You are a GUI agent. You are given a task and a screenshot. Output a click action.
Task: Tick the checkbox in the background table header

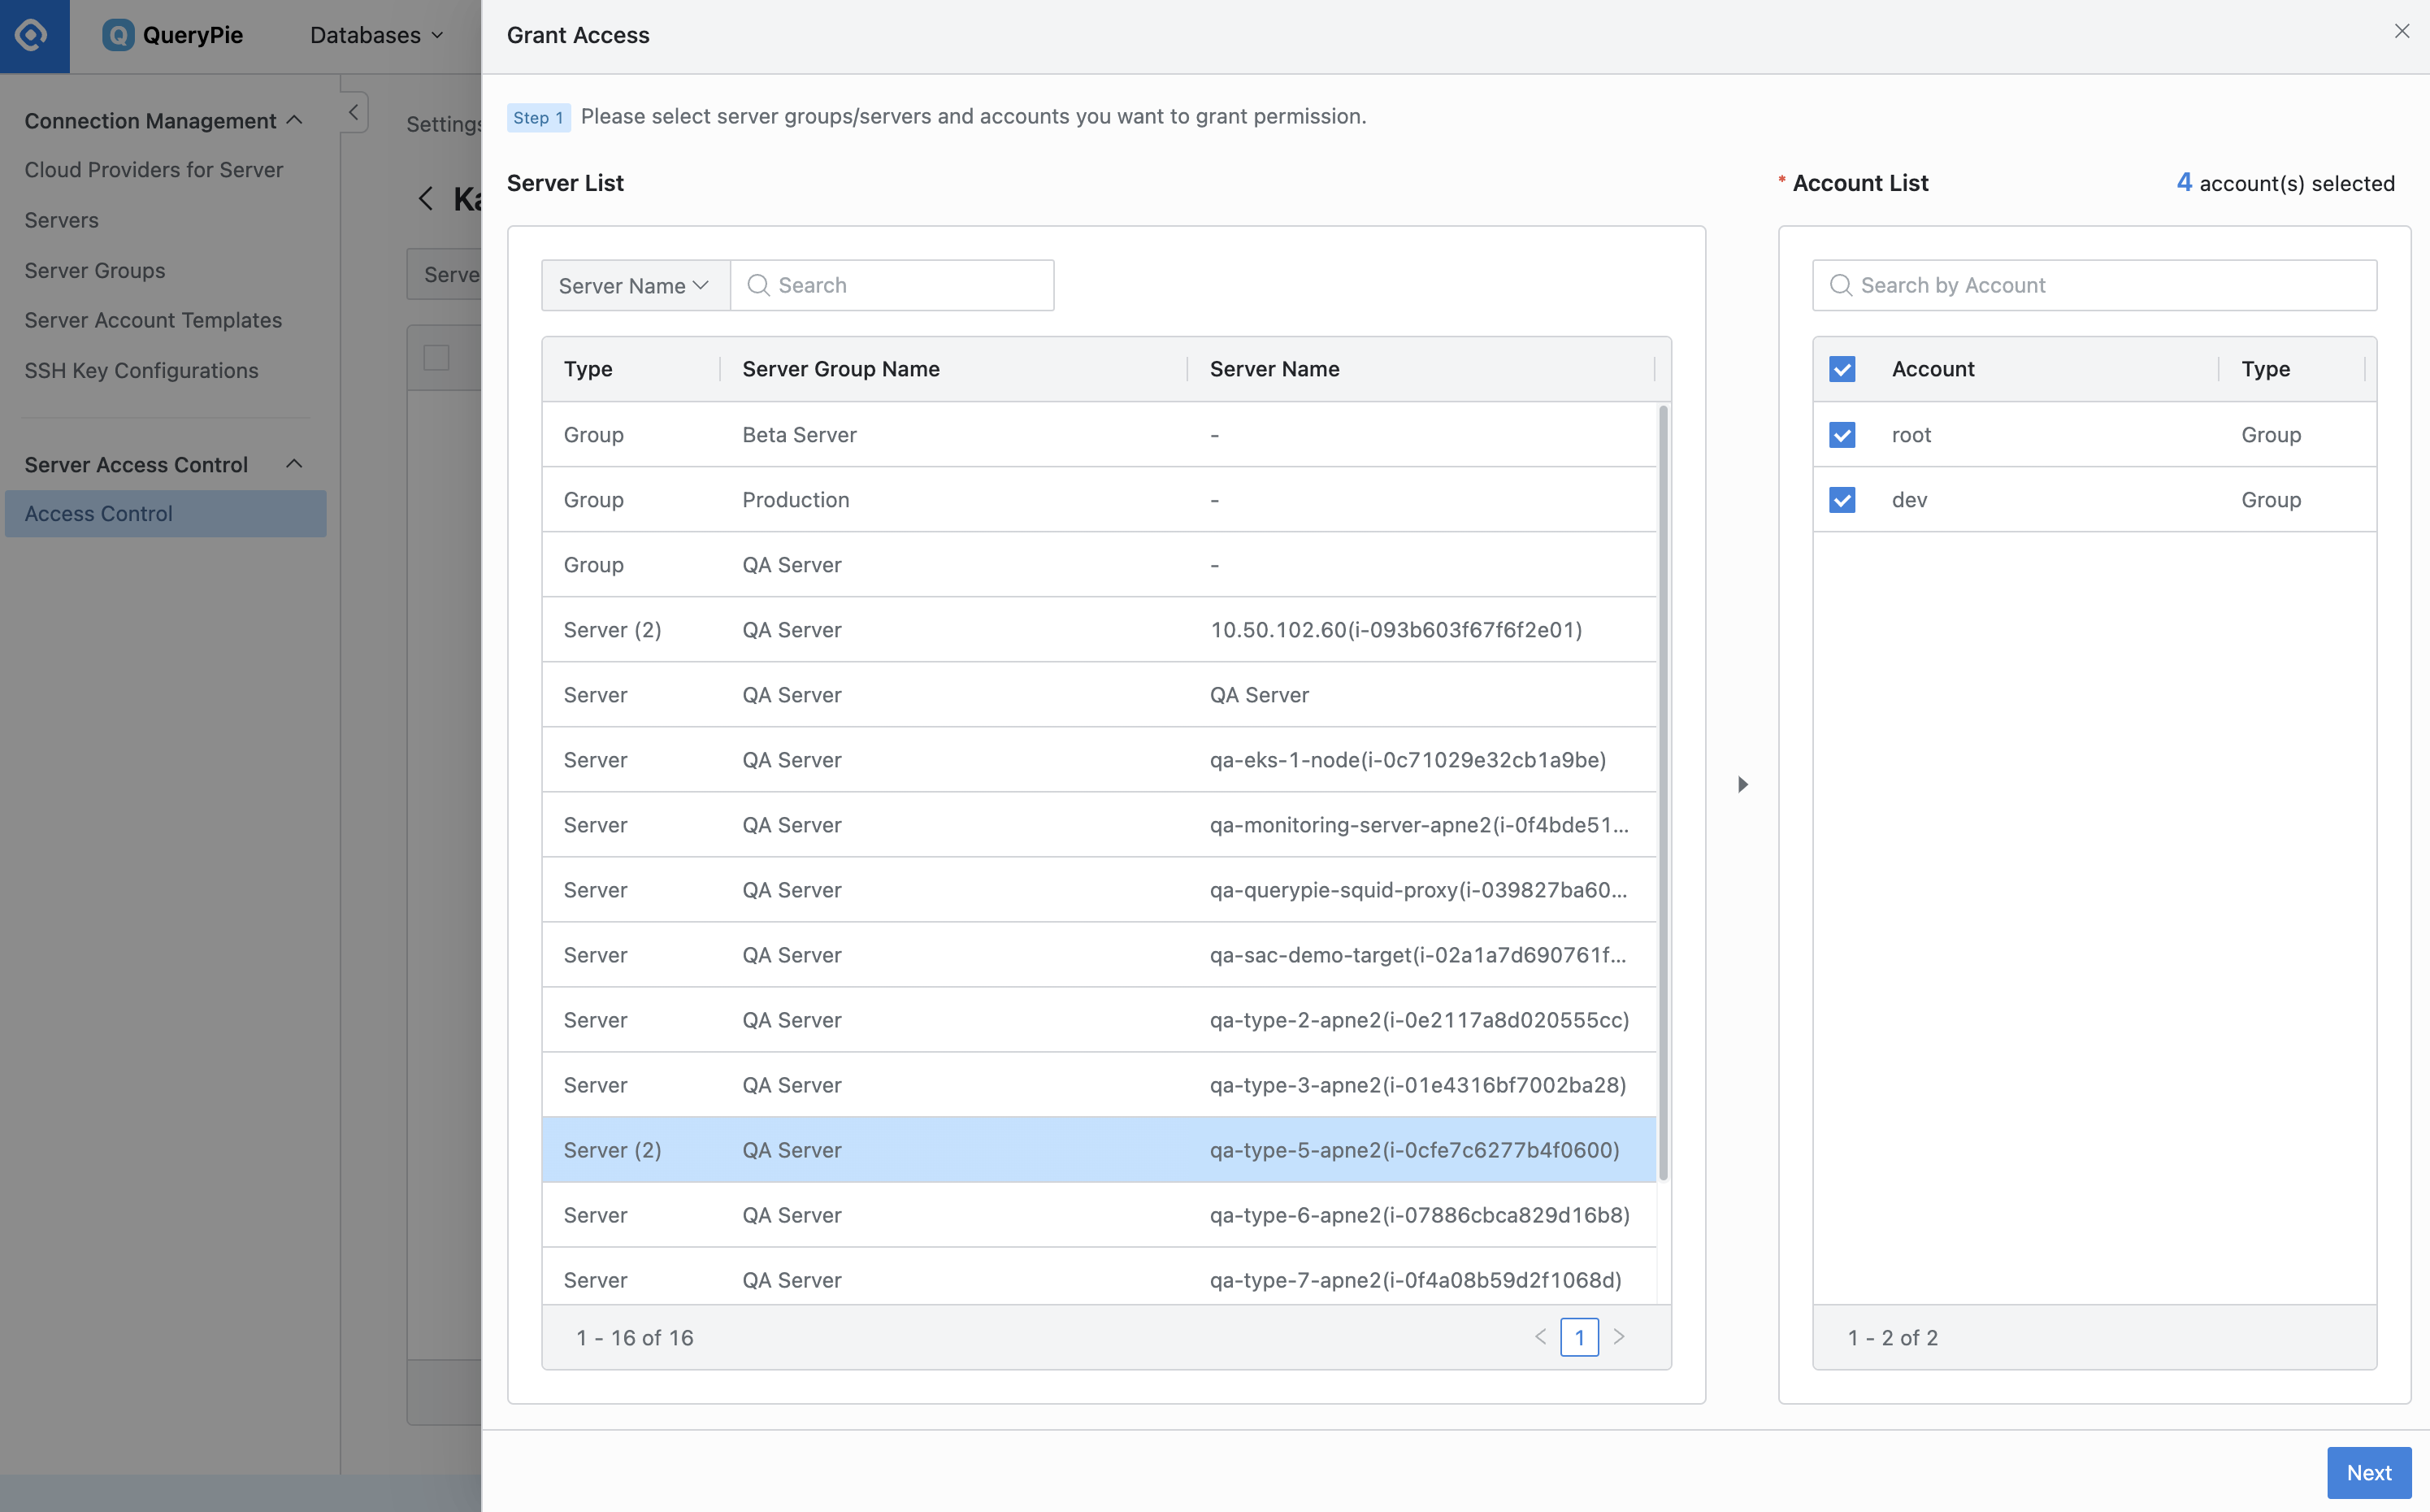click(436, 358)
